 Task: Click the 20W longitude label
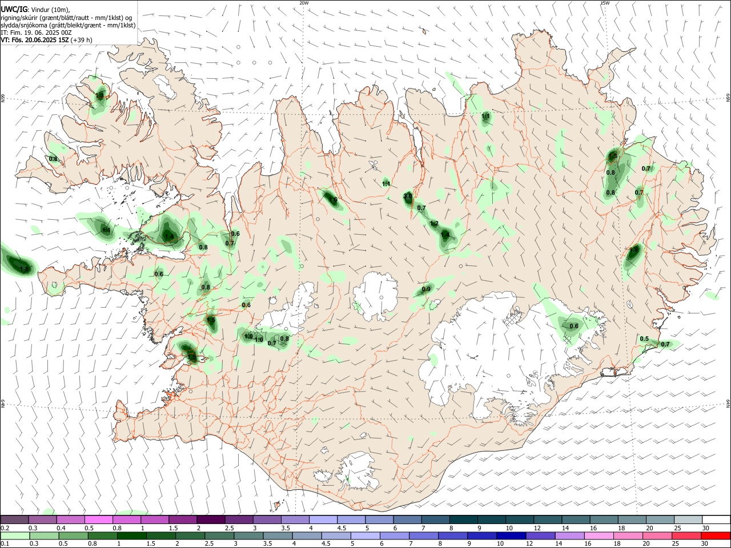tap(304, 3)
